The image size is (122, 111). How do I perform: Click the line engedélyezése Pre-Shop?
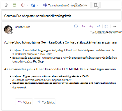click(28, 62)
